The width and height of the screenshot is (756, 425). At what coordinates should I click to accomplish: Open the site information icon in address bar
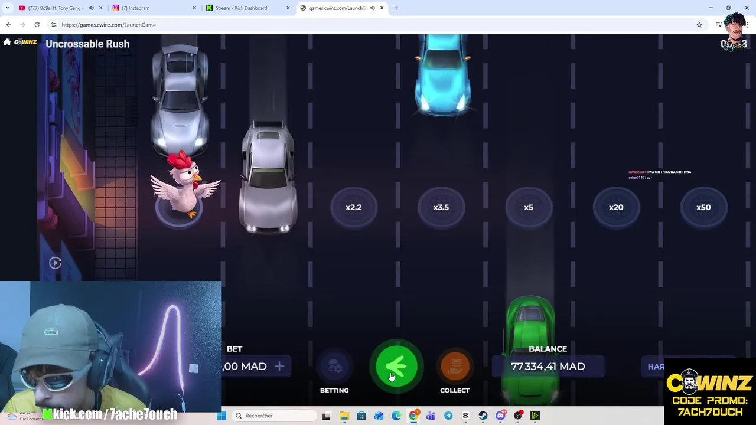pos(54,25)
